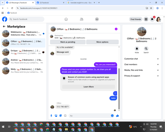Expand the Chat members section
The width and height of the screenshot is (165, 132).
142,64
